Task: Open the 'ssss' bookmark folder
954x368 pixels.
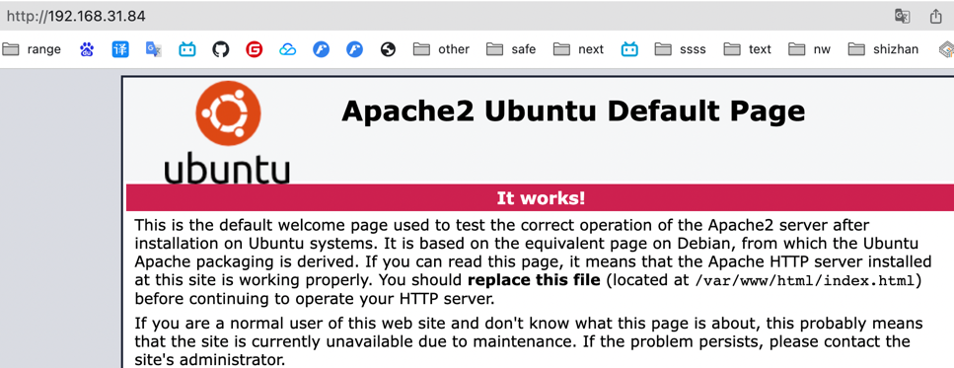Action: coord(680,49)
